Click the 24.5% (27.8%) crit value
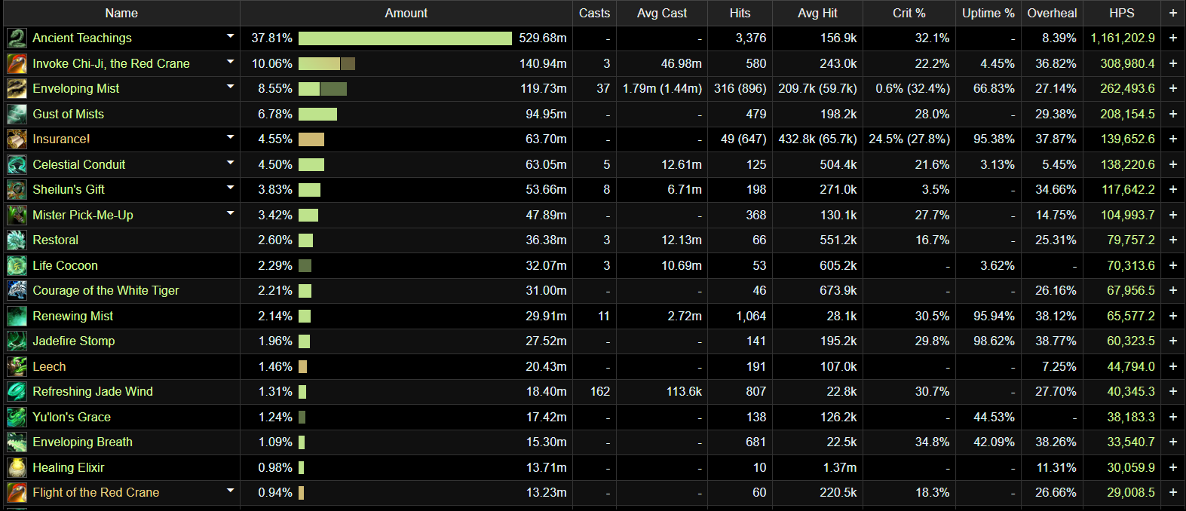The height and width of the screenshot is (511, 1186). [909, 139]
